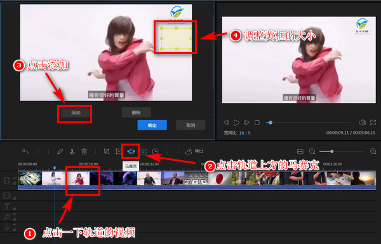381x244 pixels.
Task: Undo the last edit
Action: (x=25, y=151)
